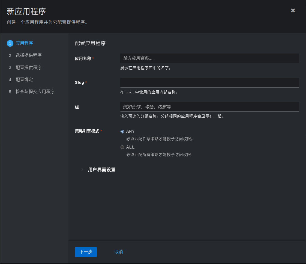
Task: Jump to step 5 检查与提交应用程序
Action: pos(35,91)
